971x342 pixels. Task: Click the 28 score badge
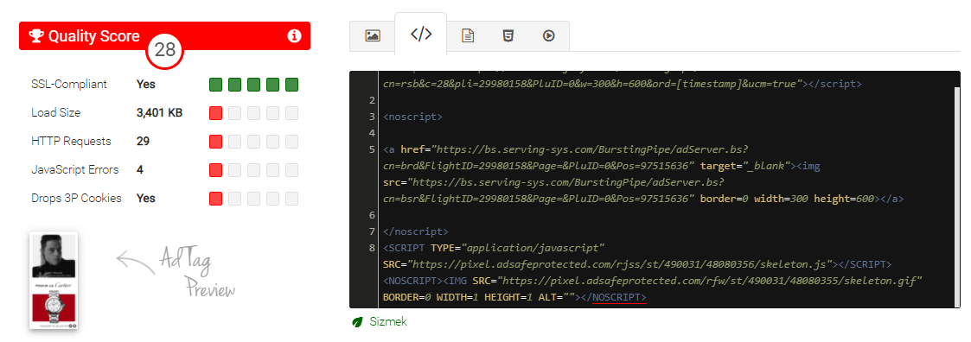[x=165, y=50]
